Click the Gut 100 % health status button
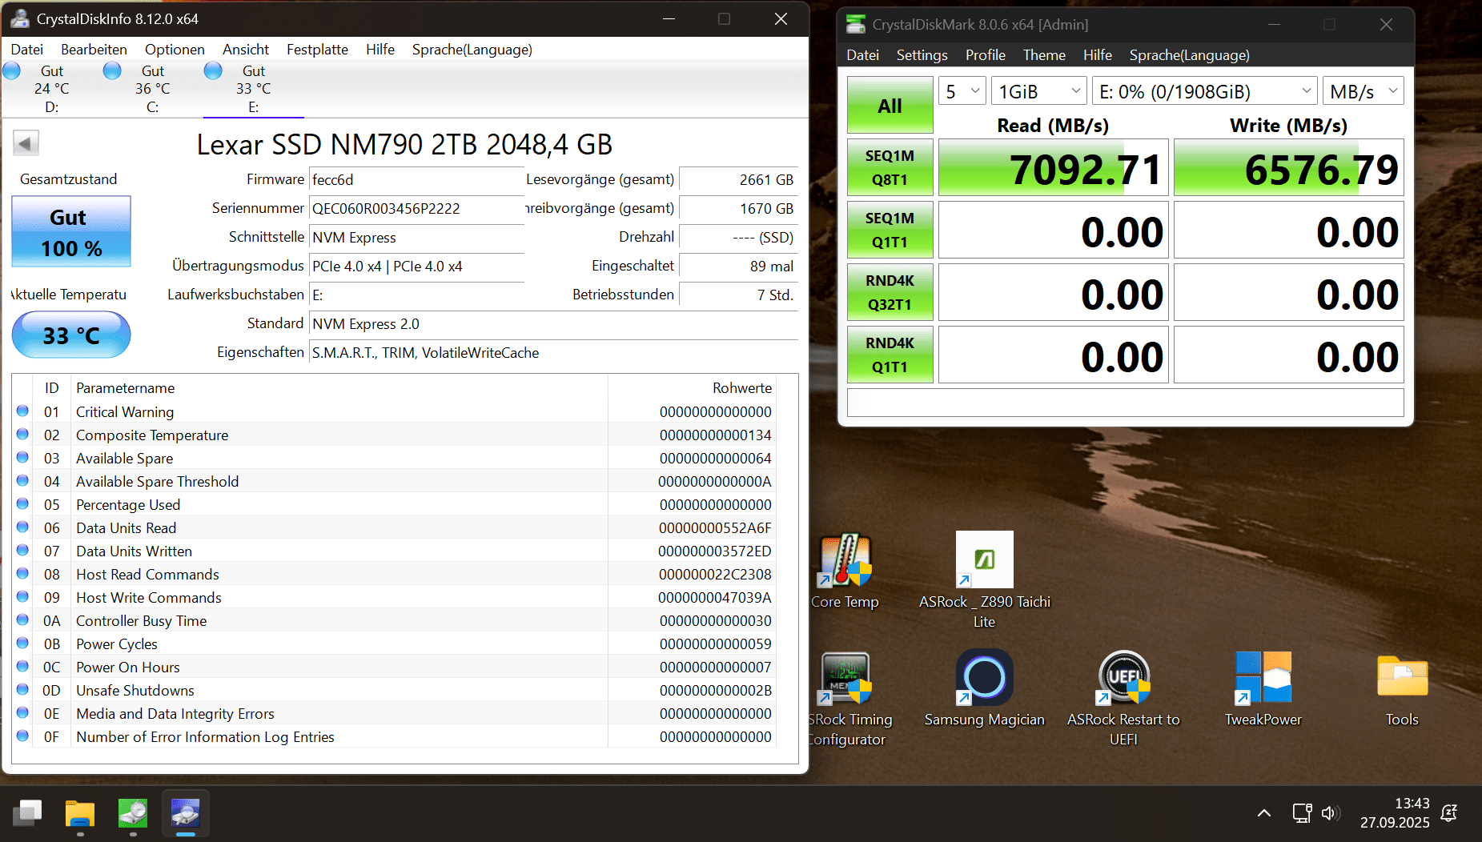 [x=71, y=232]
